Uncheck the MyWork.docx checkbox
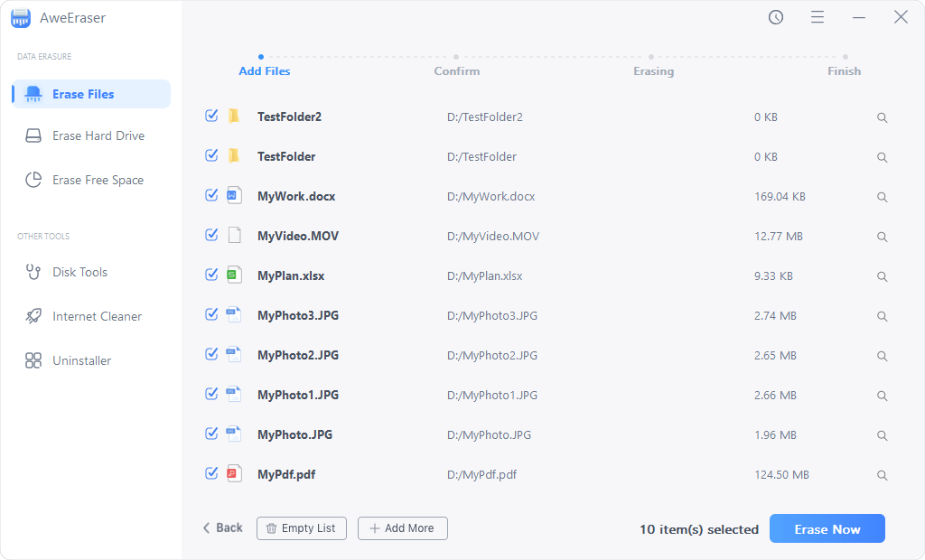The height and width of the screenshot is (560, 925). click(211, 195)
